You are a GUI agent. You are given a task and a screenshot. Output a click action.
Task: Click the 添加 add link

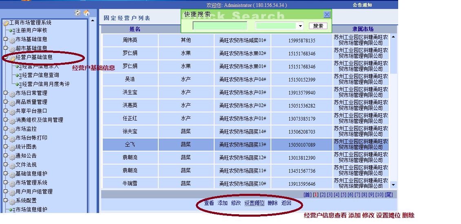tap(223, 203)
